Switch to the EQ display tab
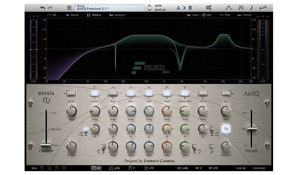Screen dimensions: 302x175 52,15
